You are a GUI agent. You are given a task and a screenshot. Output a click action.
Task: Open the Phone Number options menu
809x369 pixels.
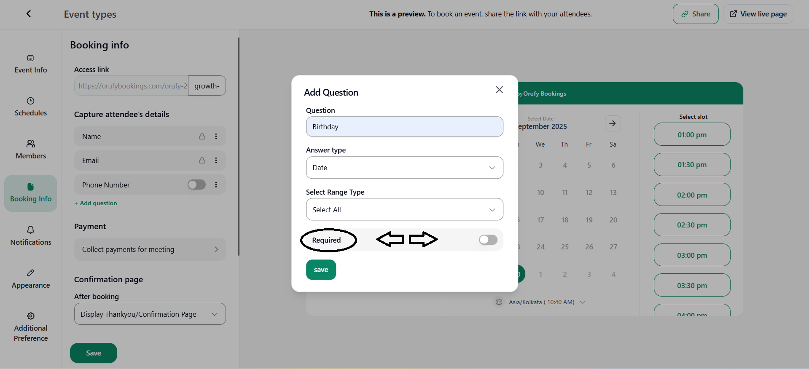(216, 185)
